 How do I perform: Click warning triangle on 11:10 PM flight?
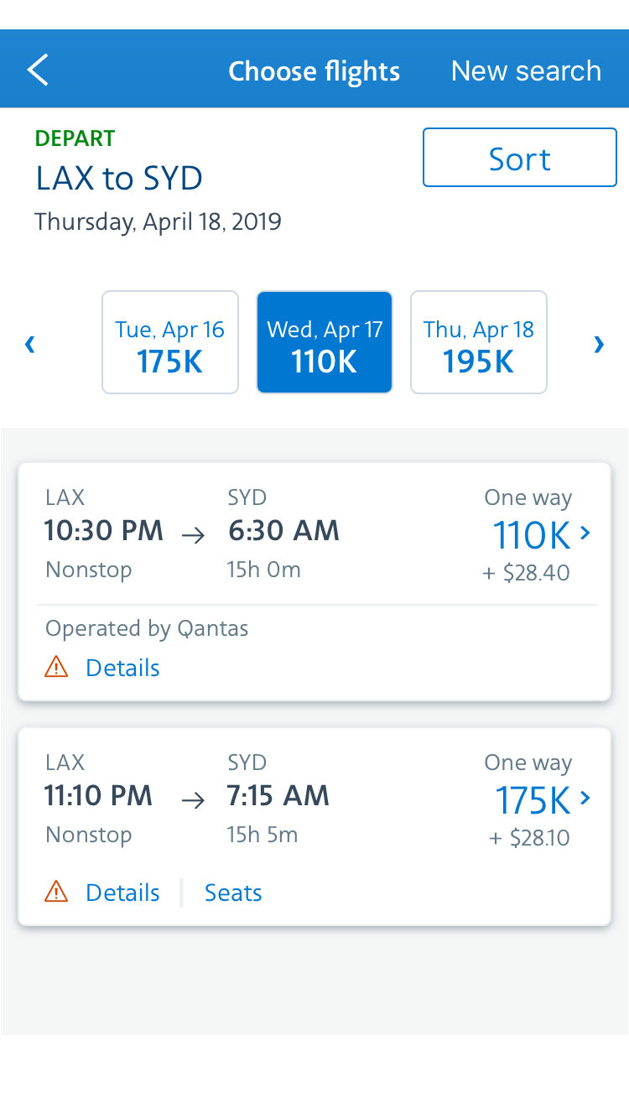[56, 893]
